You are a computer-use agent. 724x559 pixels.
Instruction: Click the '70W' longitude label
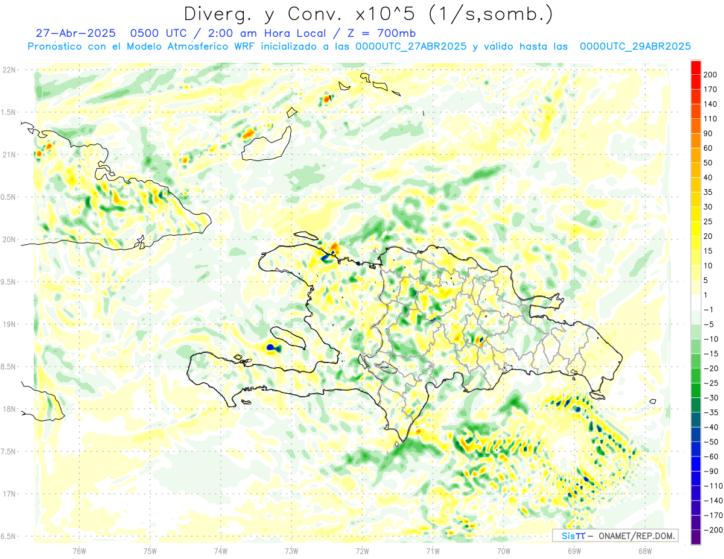(x=504, y=551)
